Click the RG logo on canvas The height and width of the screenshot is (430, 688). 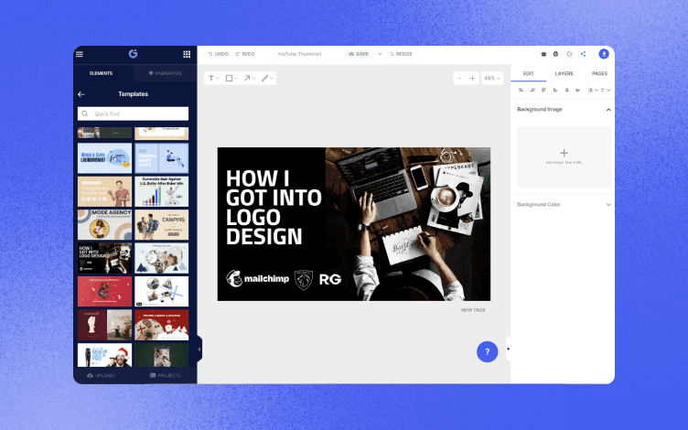(330, 280)
